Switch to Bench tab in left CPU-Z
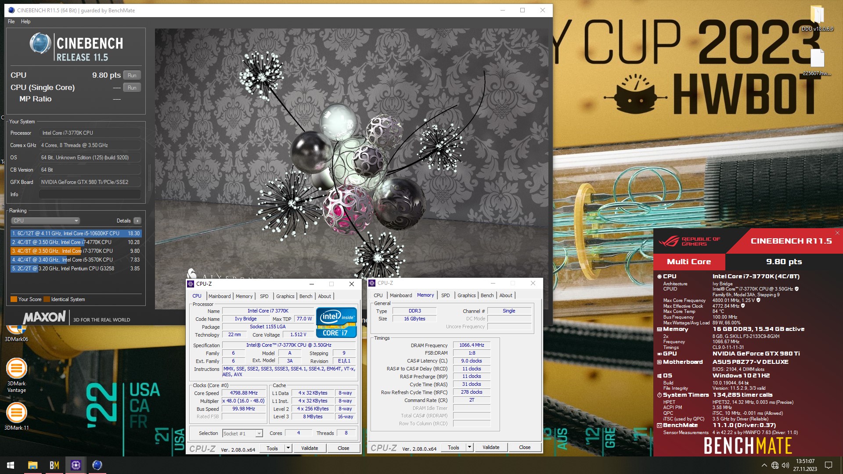The width and height of the screenshot is (843, 474). pyautogui.click(x=306, y=296)
